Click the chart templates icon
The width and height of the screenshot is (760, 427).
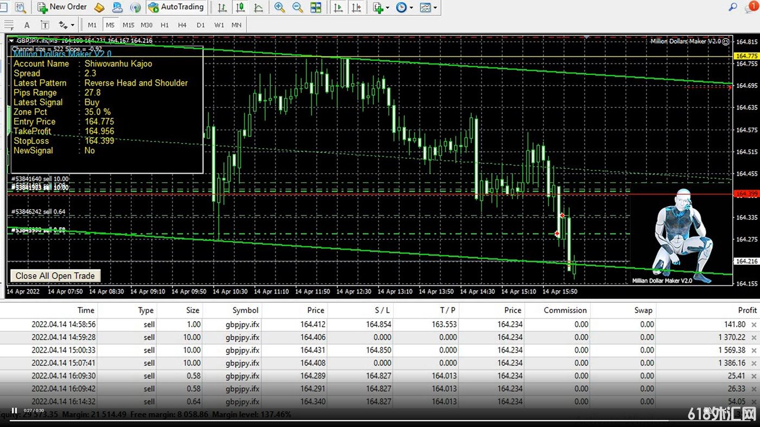coord(425,8)
